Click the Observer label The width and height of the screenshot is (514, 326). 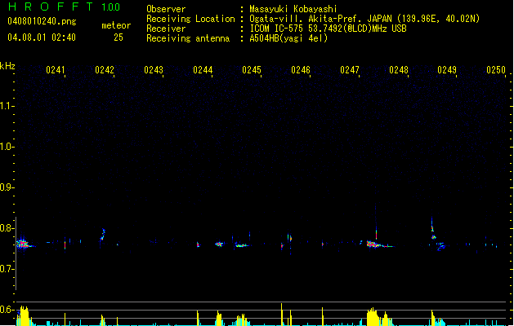coord(166,9)
